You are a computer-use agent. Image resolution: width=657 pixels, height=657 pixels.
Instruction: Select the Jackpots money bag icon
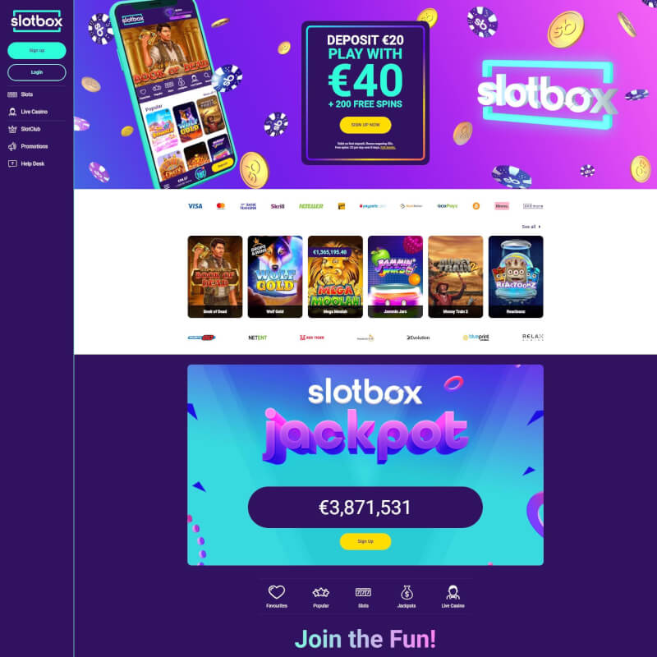tap(407, 592)
